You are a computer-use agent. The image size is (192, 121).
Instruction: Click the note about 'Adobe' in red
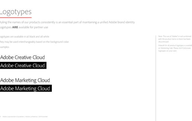point(175,39)
